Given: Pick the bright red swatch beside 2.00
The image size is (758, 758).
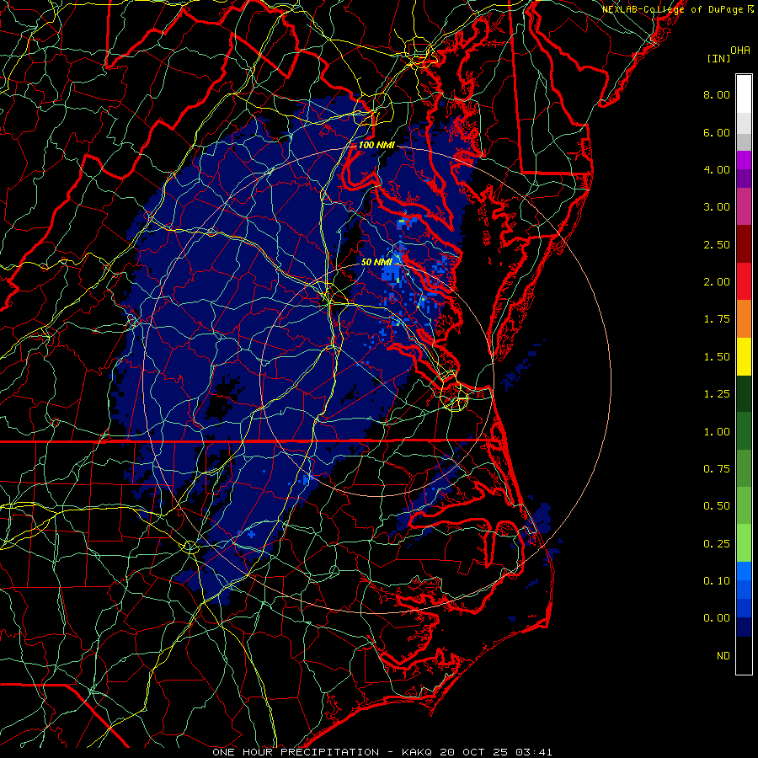Looking at the screenshot, I should pos(744,281).
